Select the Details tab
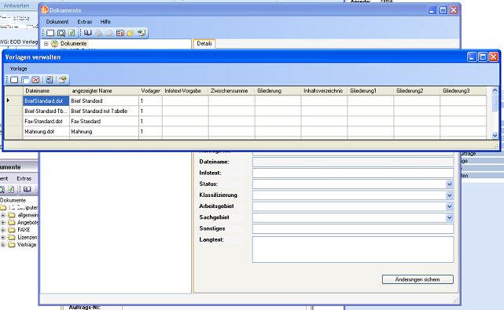This screenshot has width=504, height=310. 204,44
